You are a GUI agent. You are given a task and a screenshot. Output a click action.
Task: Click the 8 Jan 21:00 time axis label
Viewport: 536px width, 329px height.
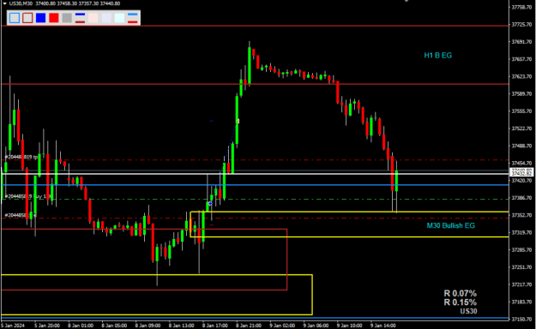click(x=249, y=326)
